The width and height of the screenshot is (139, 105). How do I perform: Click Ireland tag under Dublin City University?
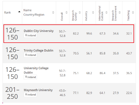30,36
